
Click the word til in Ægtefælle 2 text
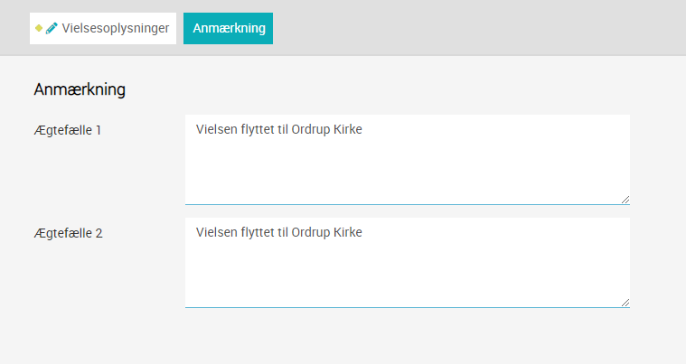(283, 232)
